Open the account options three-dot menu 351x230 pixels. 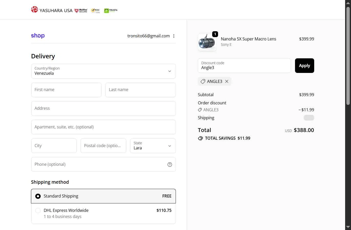click(174, 36)
